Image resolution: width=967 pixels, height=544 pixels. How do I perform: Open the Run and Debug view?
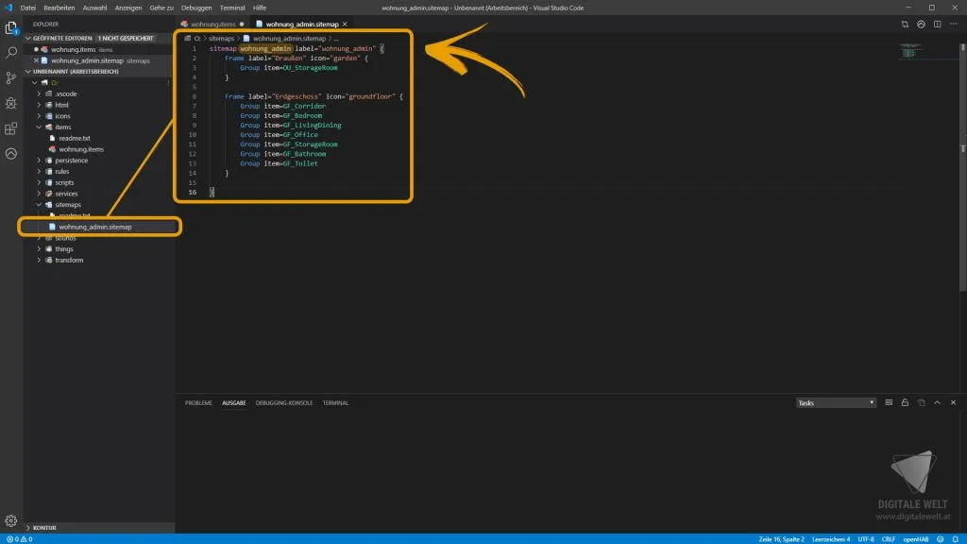[x=11, y=103]
